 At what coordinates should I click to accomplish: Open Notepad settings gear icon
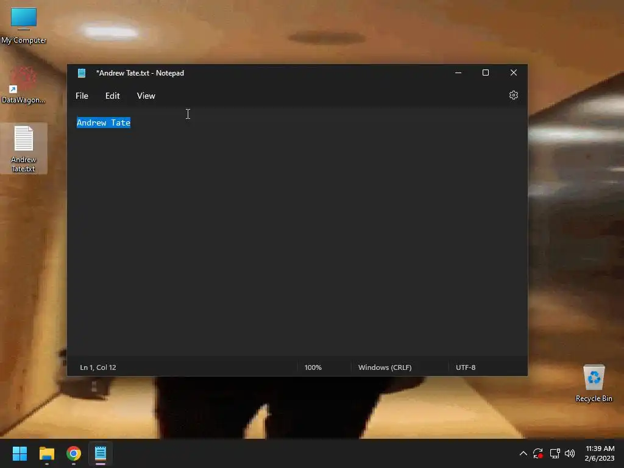(513, 96)
